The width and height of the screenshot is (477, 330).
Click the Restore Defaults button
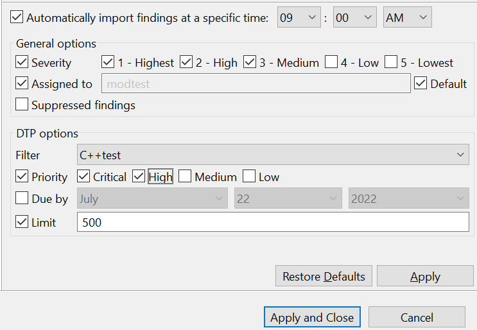[324, 276]
